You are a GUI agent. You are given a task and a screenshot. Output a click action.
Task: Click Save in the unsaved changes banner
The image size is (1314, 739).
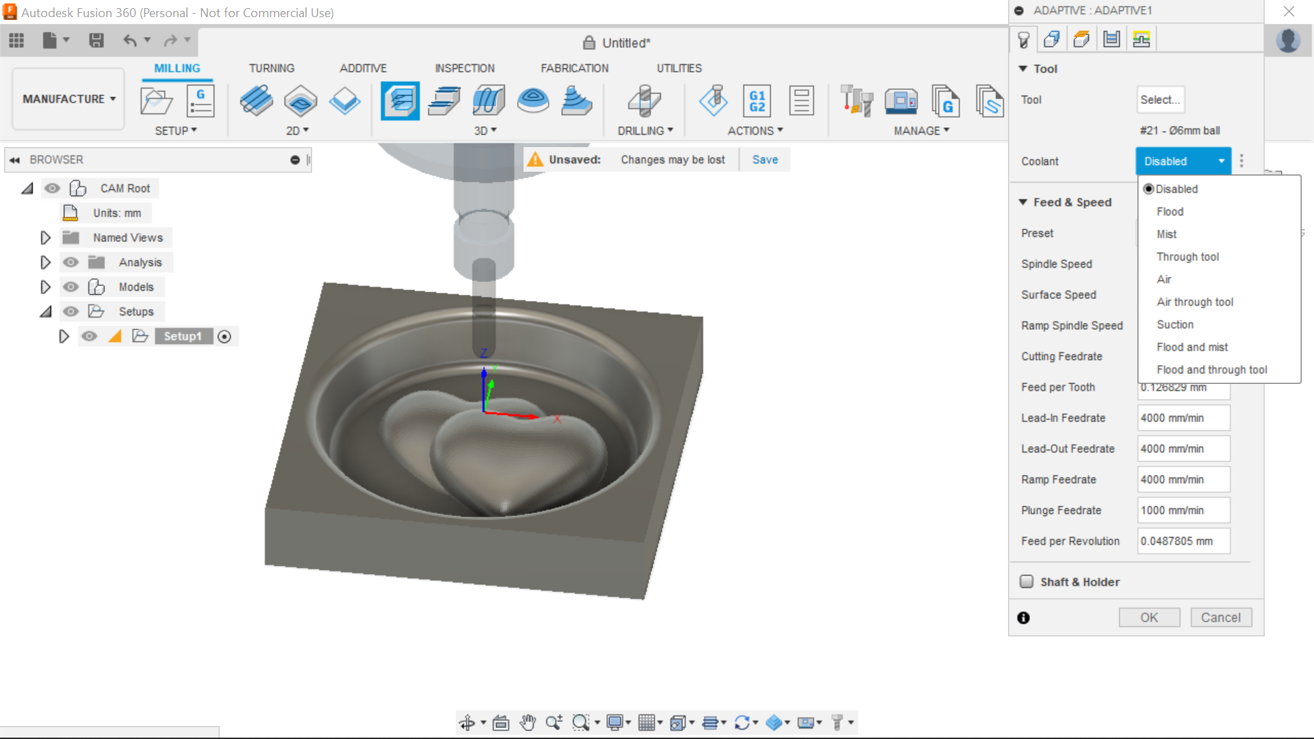[764, 159]
